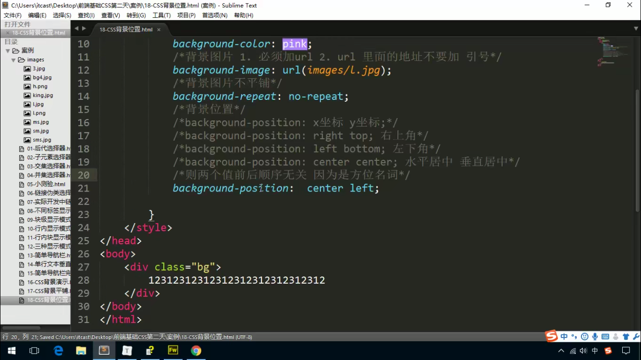Click the sidebar horizontal scrollbar
Viewport: 641px width, 360px height.
pos(21,328)
